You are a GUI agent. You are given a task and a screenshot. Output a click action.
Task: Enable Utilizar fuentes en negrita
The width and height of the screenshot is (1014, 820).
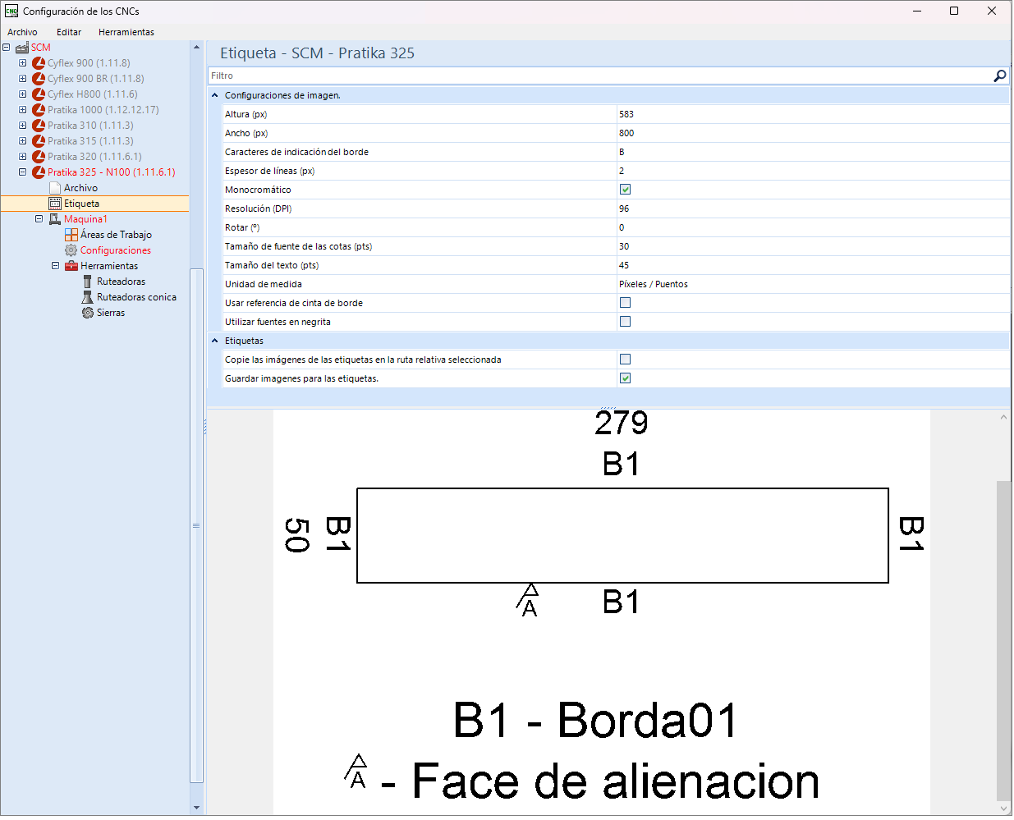click(625, 322)
